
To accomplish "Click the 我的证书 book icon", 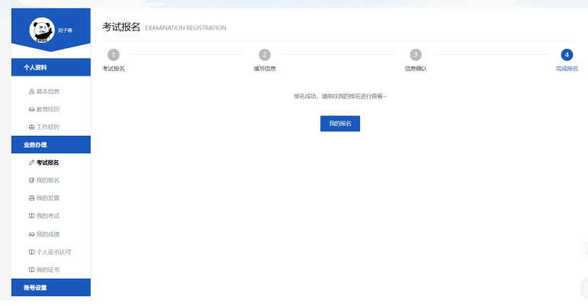I will pyautogui.click(x=31, y=270).
